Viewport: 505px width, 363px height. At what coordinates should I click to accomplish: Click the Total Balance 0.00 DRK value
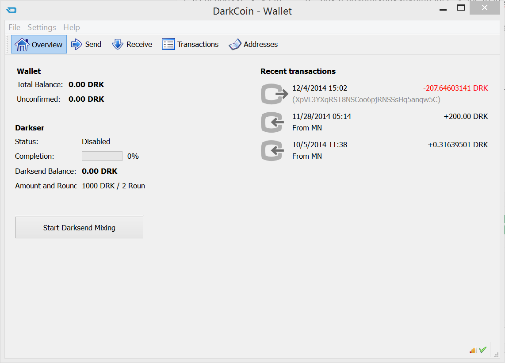coord(86,84)
